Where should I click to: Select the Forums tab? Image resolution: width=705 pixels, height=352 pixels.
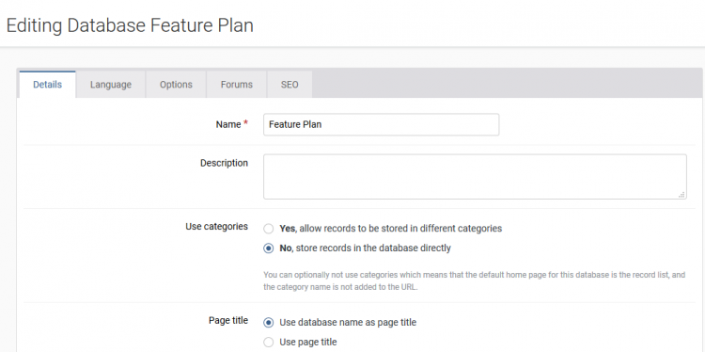click(x=237, y=84)
